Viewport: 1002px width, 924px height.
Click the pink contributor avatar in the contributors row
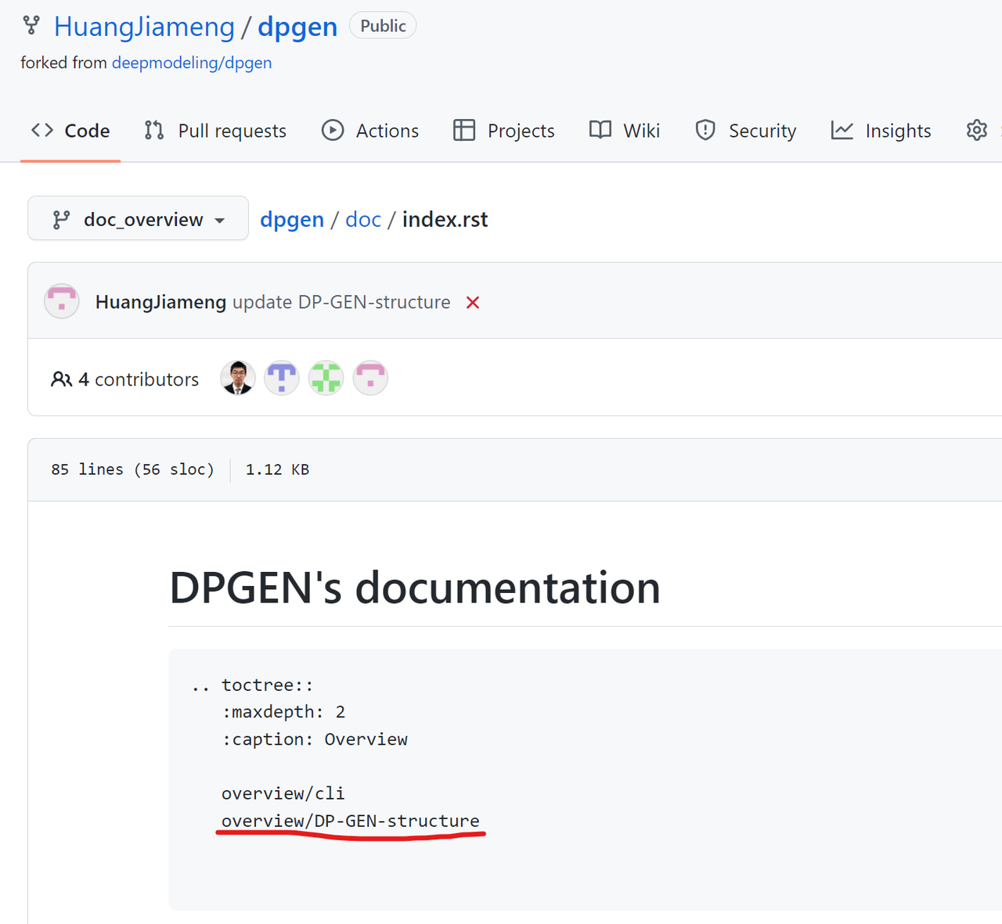tap(370, 379)
